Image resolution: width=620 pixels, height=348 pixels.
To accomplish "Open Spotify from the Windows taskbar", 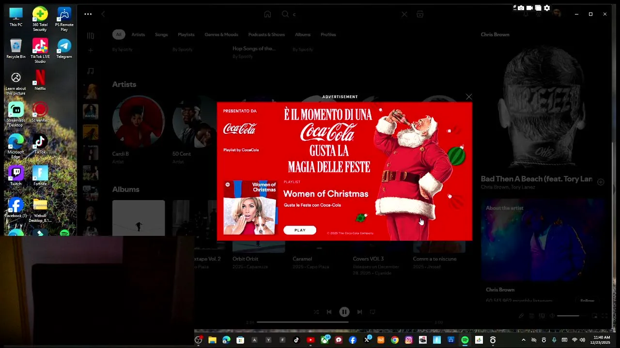I will point(465,340).
